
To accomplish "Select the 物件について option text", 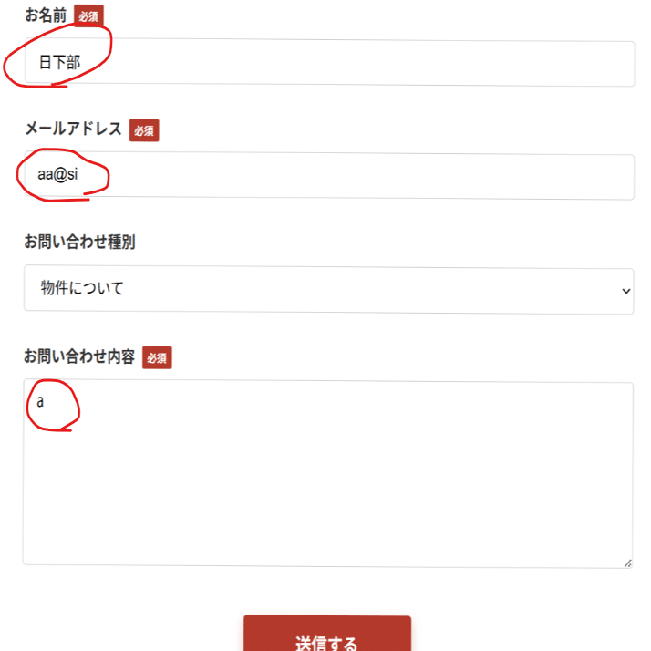I will pos(82,288).
